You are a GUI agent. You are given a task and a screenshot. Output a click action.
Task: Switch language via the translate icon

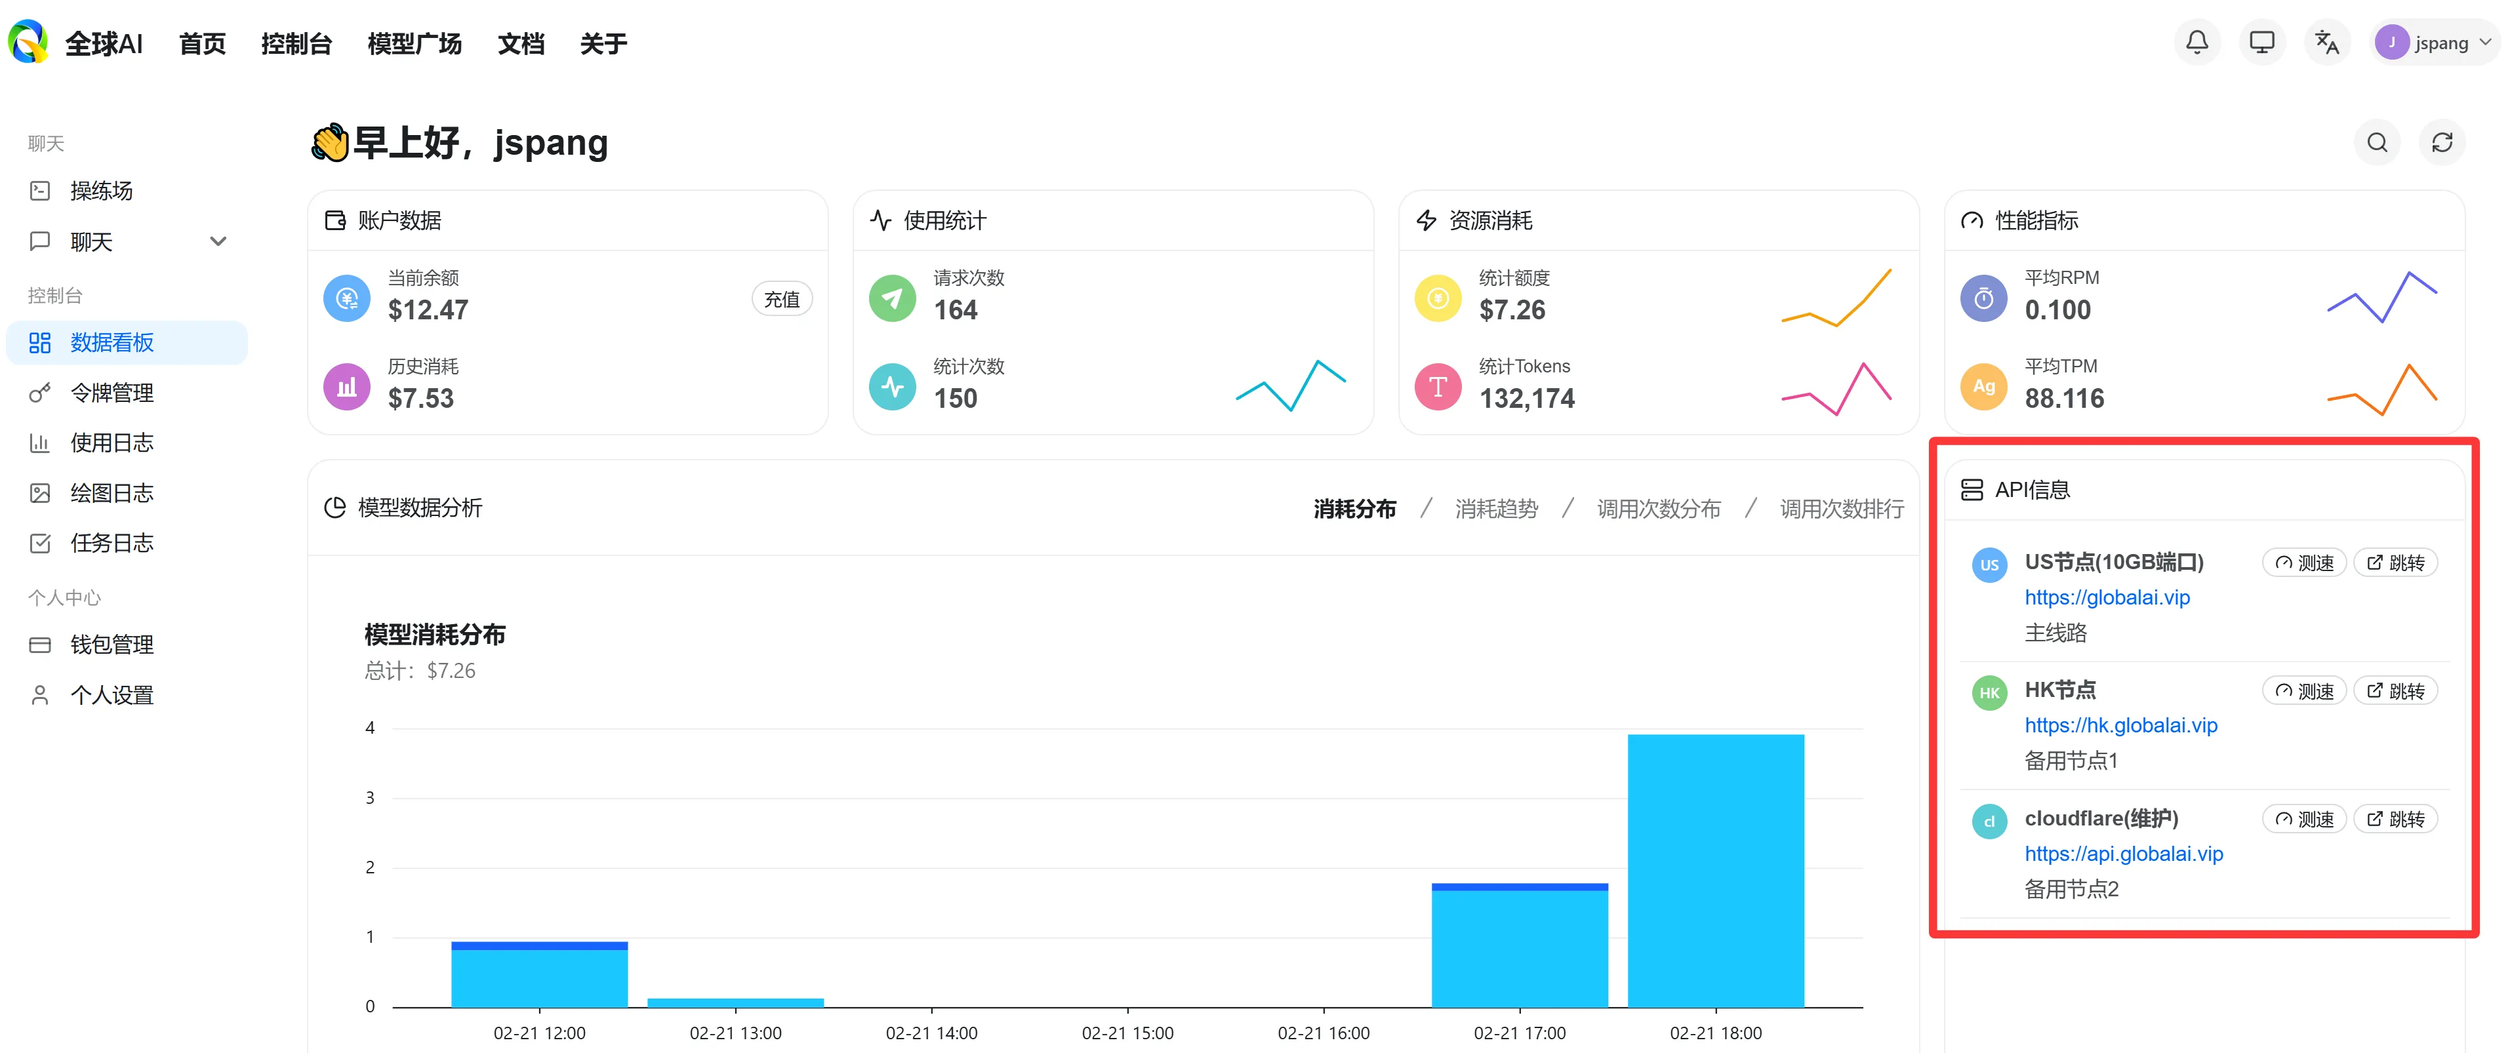[2327, 42]
